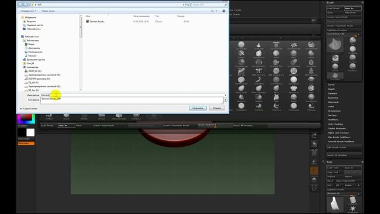Image resolution: width=380 pixels, height=214 pixels.
Task: Adjust the Brush Modifier slider in popup bar
Action: pyautogui.click(x=214, y=125)
